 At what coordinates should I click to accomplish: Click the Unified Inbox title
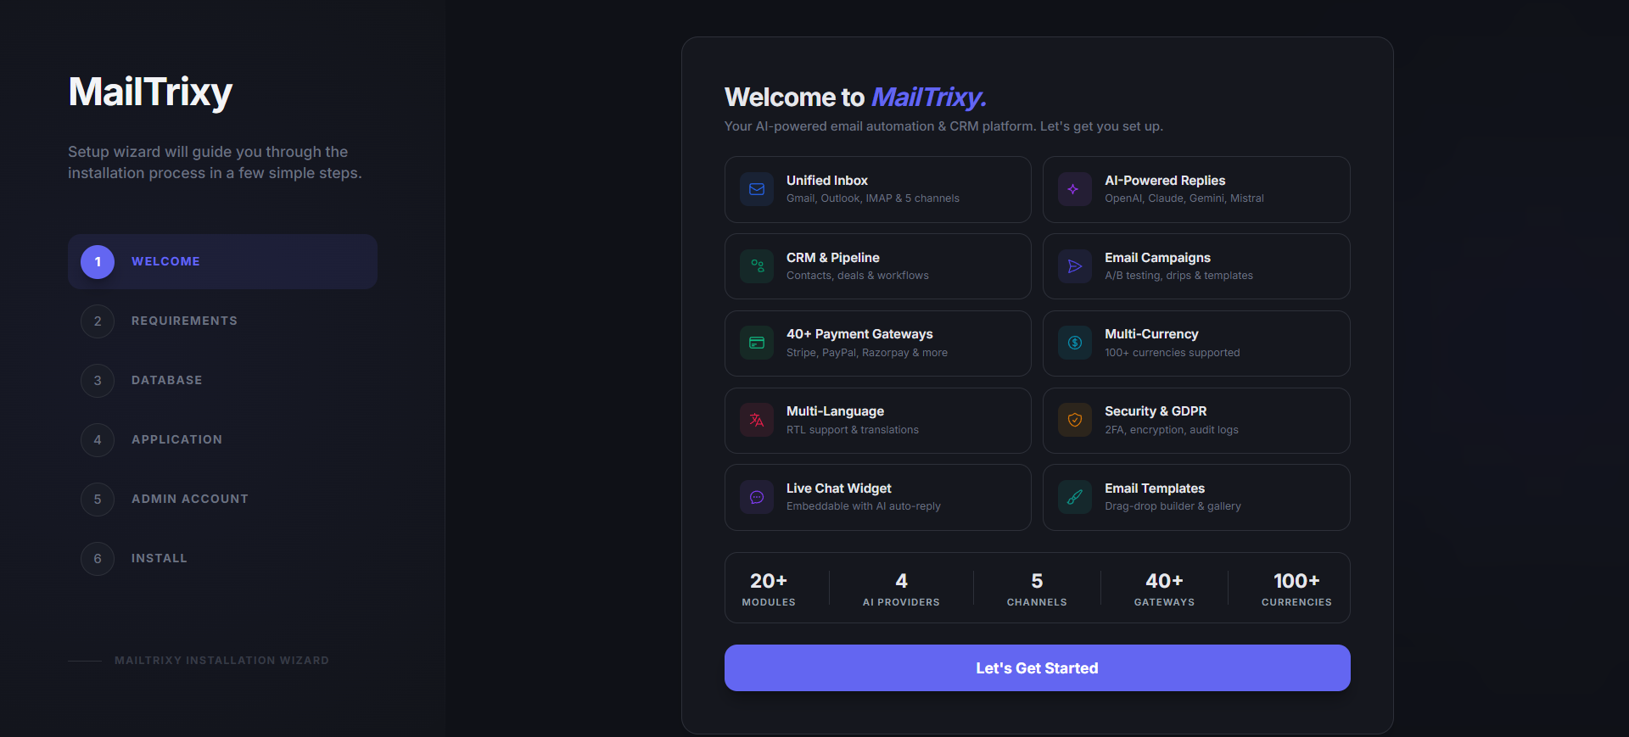[x=827, y=181]
